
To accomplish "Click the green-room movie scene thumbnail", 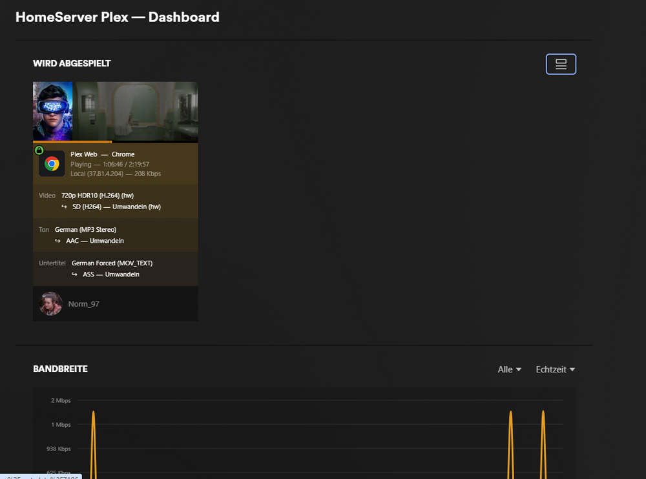I will pos(135,111).
